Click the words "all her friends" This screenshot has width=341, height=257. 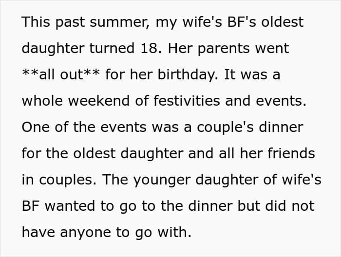[267, 154]
